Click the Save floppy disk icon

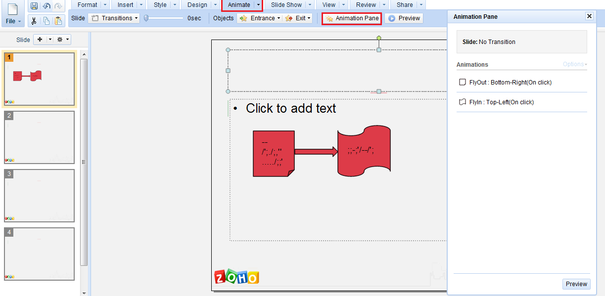pyautogui.click(x=34, y=6)
